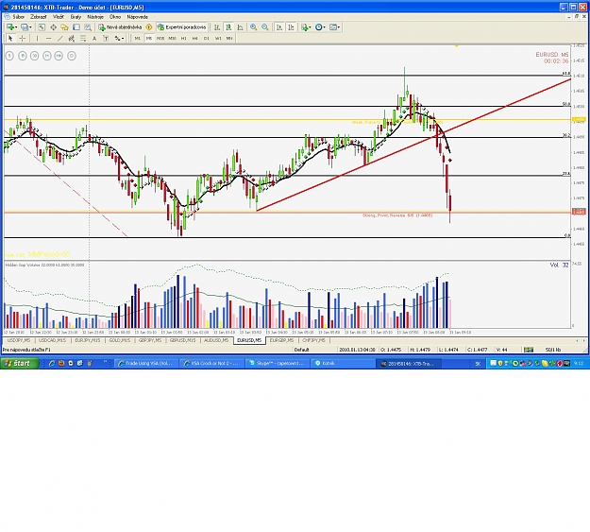Select the Horizontal Line tool
The height and width of the screenshot is (532, 590).
pyautogui.click(x=48, y=38)
